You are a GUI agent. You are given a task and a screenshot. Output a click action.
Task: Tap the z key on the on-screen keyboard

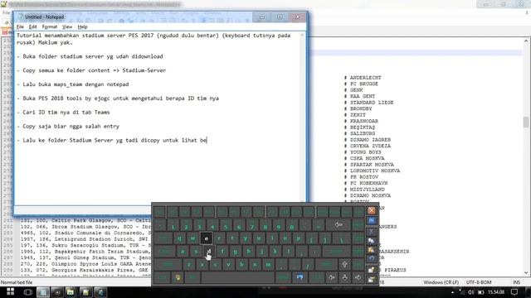tap(189, 264)
